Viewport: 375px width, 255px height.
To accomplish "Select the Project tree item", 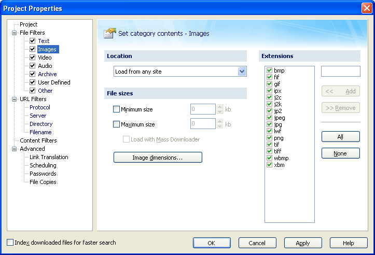I will pyautogui.click(x=29, y=24).
